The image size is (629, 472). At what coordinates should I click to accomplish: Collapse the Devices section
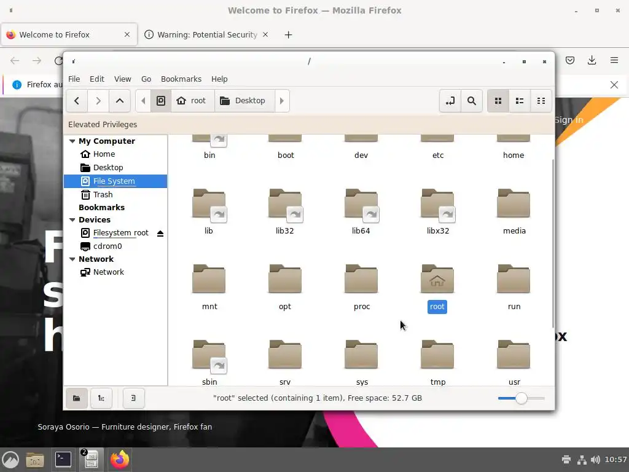[x=72, y=220]
